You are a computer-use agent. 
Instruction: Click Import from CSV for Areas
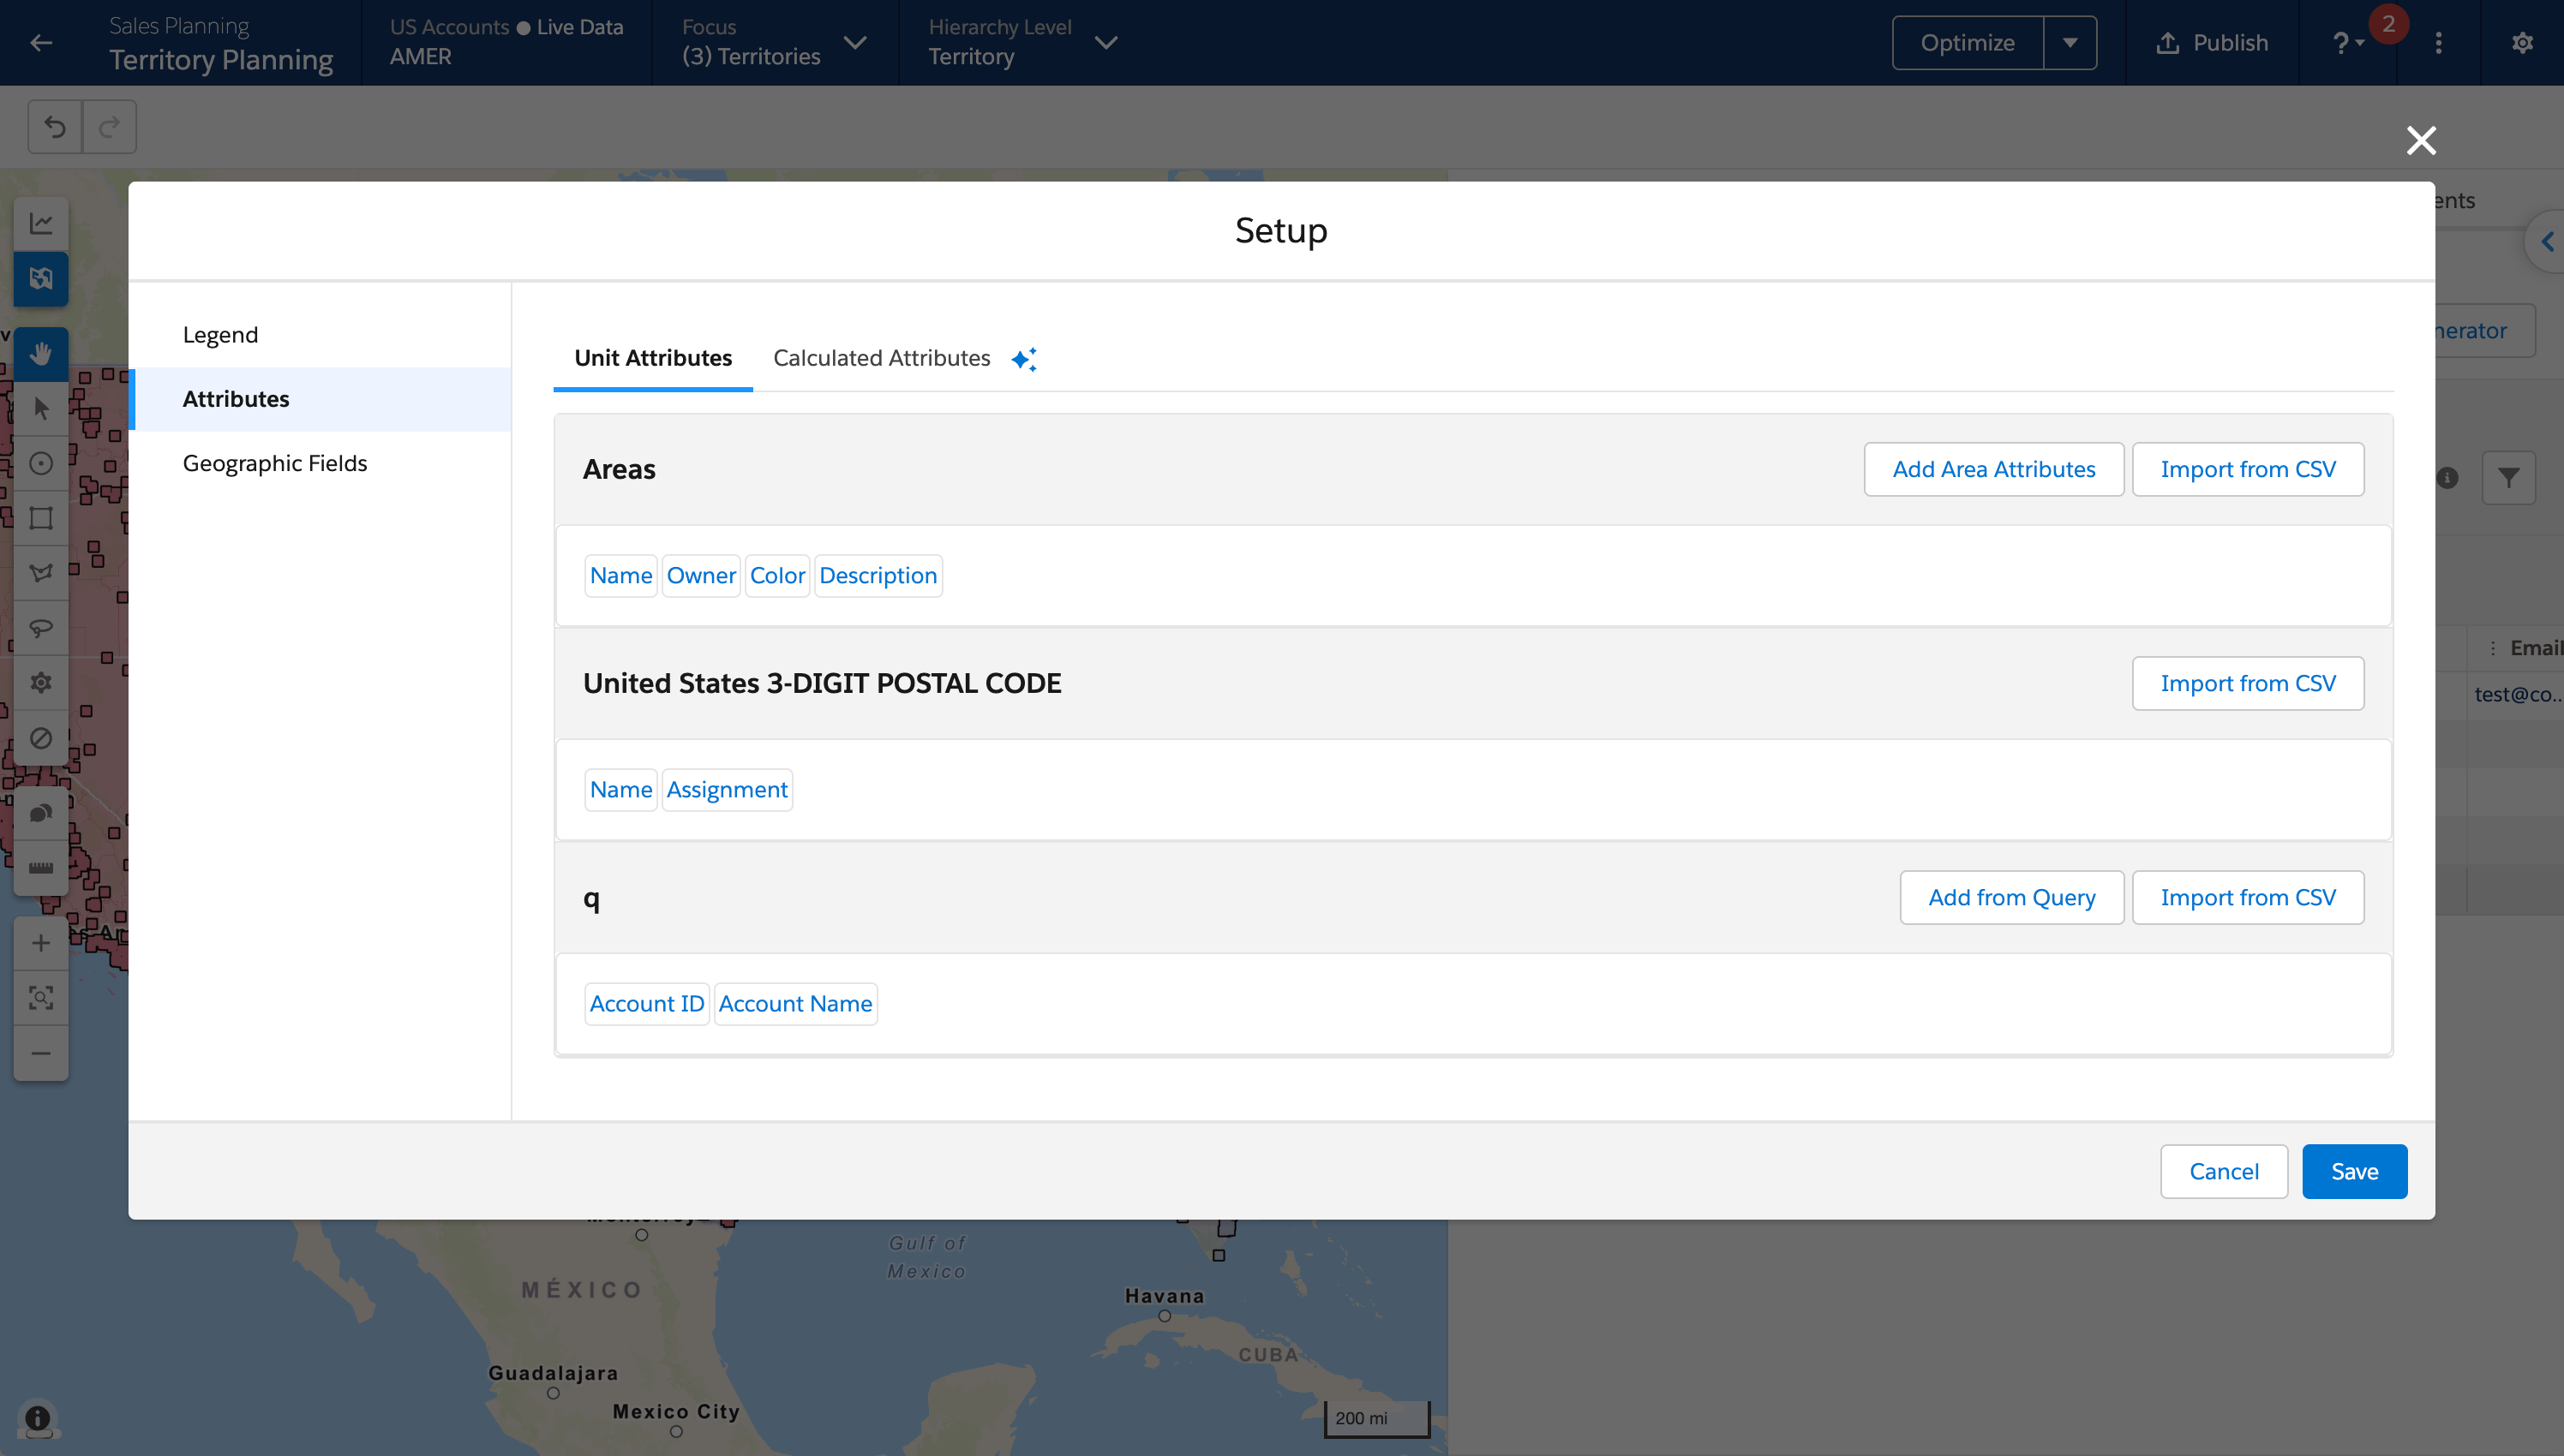coord(2248,469)
